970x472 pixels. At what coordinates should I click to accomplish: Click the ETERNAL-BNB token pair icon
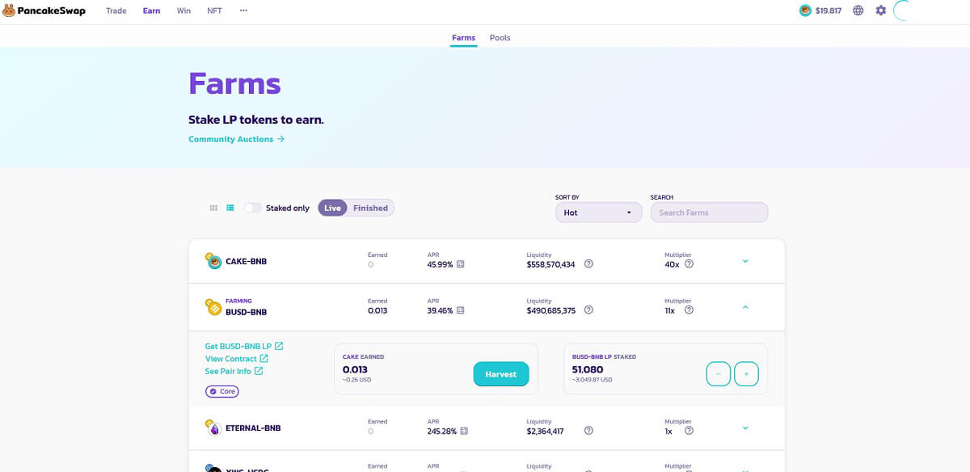pos(213,428)
